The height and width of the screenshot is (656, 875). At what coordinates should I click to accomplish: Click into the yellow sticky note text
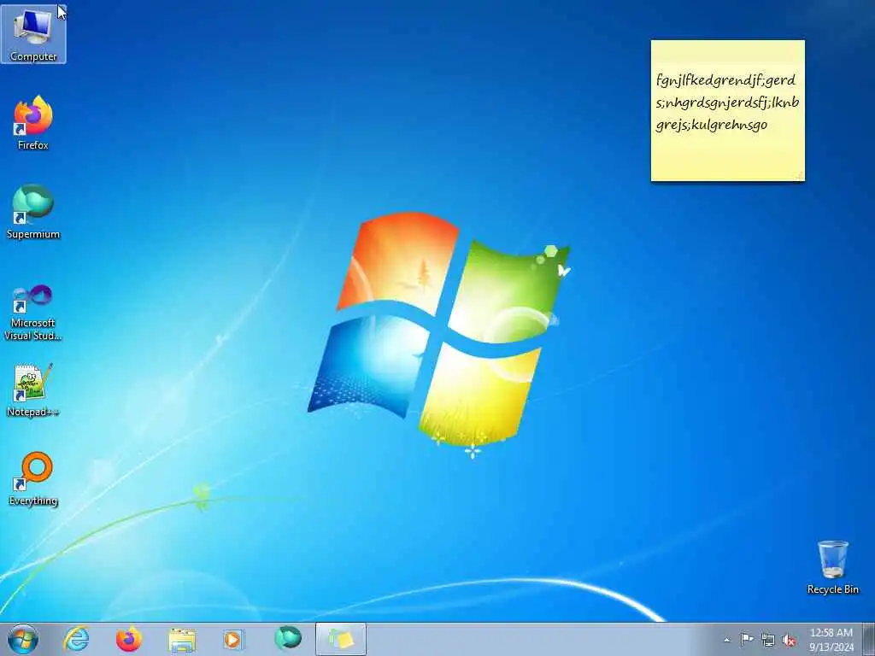[728, 102]
